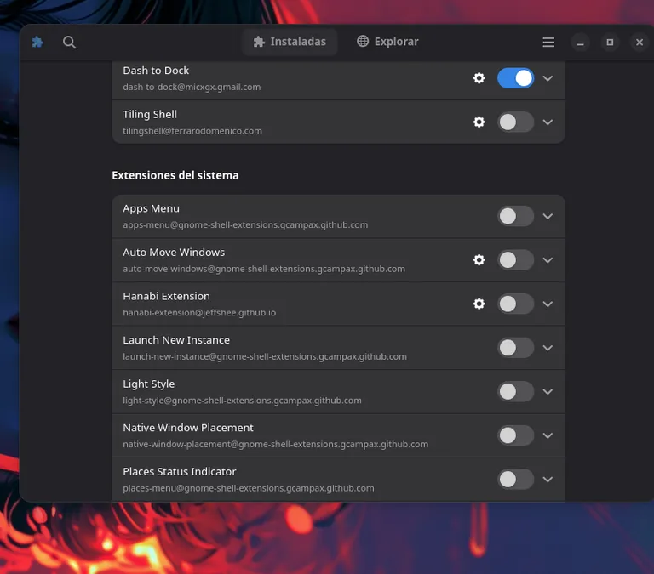The height and width of the screenshot is (574, 654).
Task: Enable the Light Style toggle
Action: tap(515, 391)
